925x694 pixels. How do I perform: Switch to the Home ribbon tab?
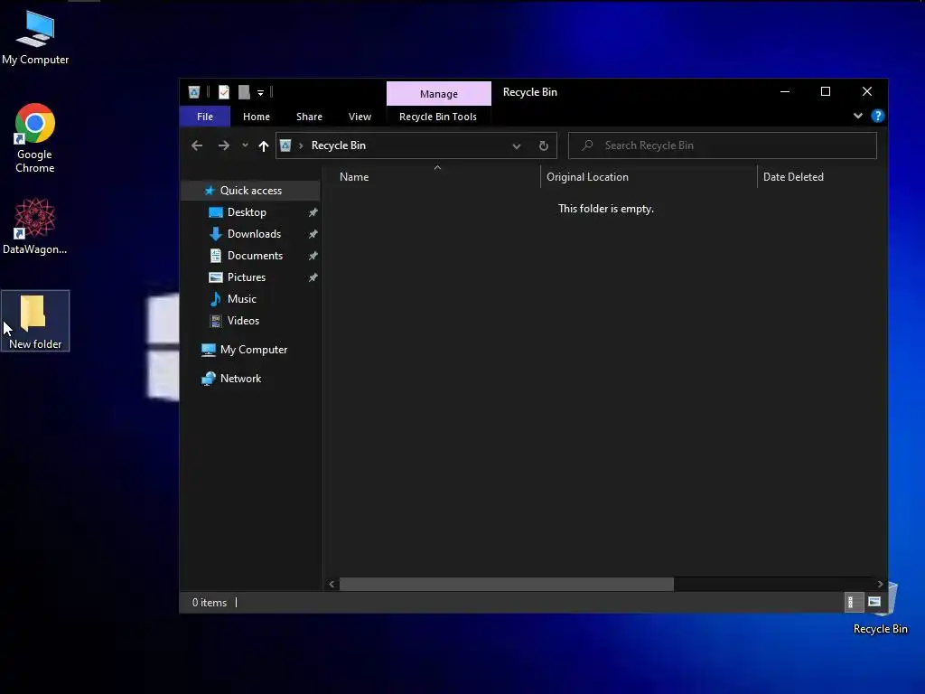256,117
